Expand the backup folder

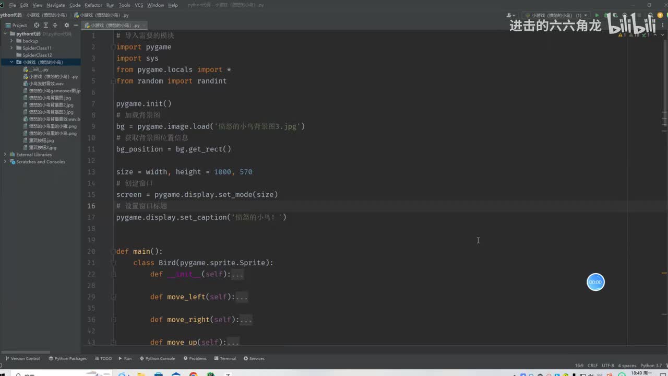(11, 41)
